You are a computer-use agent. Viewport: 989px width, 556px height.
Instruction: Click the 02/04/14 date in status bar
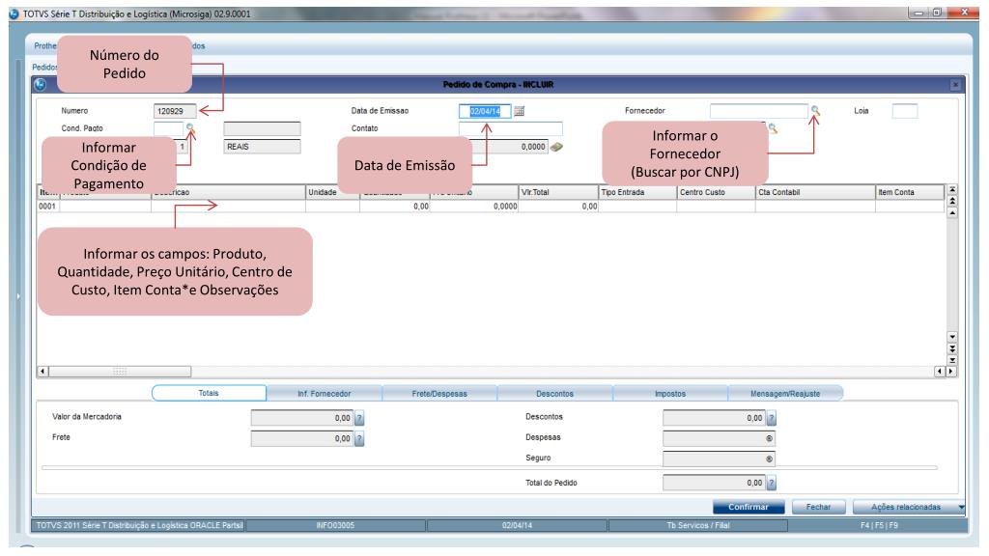tap(518, 526)
